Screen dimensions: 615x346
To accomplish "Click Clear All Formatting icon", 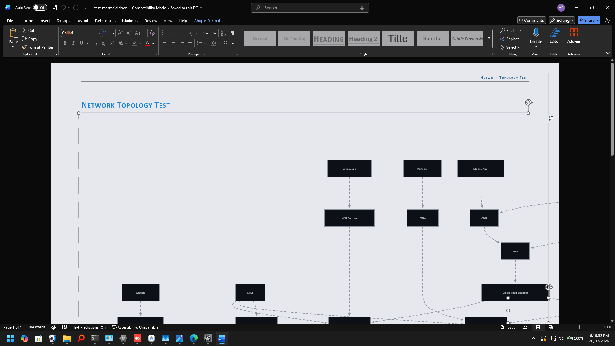I will pyautogui.click(x=152, y=33).
